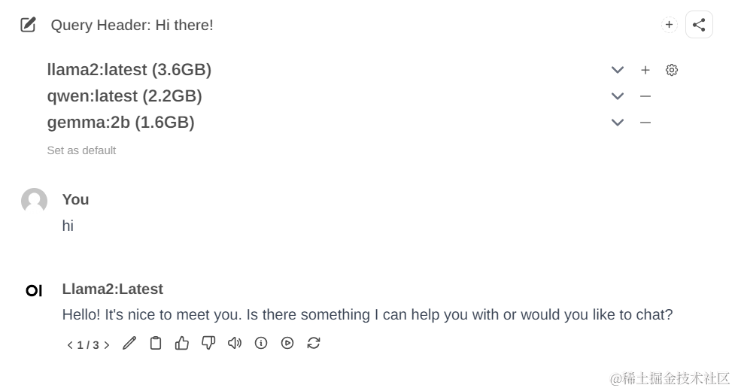This screenshot has width=735, height=391.
Task: Remove the gemma:2b model with minus icon
Action: pyautogui.click(x=645, y=123)
